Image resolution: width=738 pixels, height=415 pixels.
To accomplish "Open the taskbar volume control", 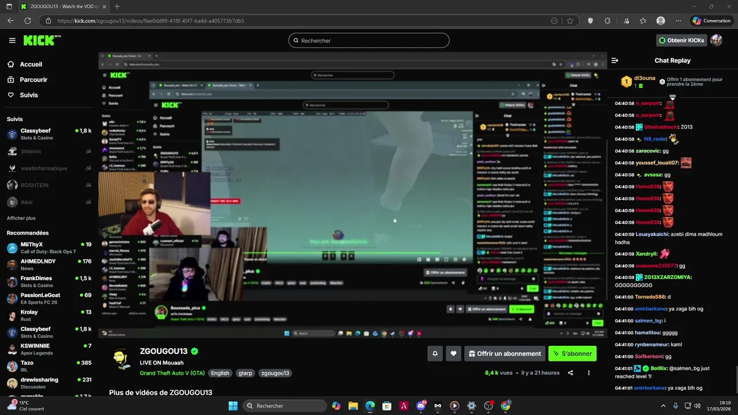I will (697, 406).
